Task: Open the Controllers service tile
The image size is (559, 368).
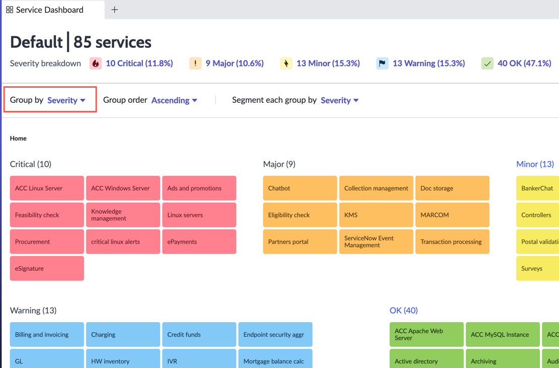Action: [538, 215]
